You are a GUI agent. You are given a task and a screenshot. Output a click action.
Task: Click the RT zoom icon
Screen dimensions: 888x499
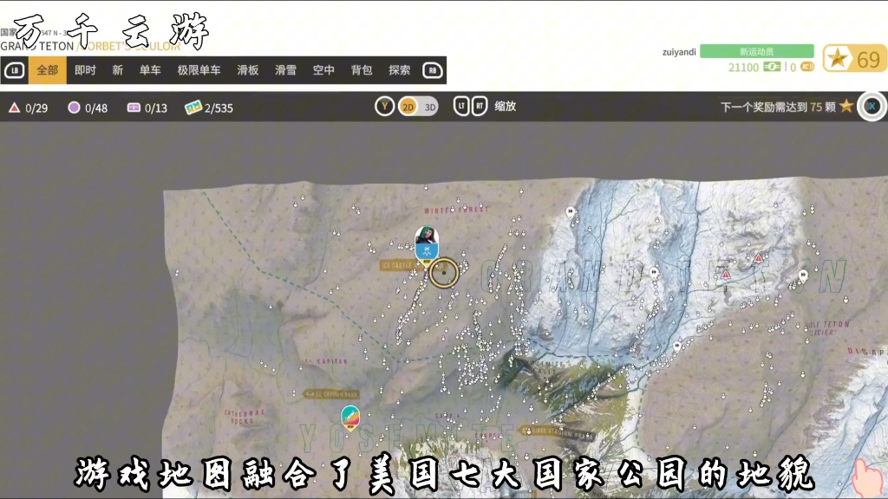479,106
